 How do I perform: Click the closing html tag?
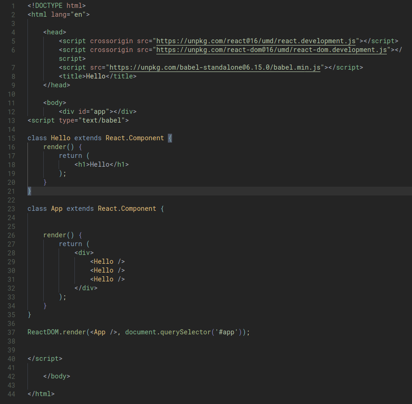(41, 394)
